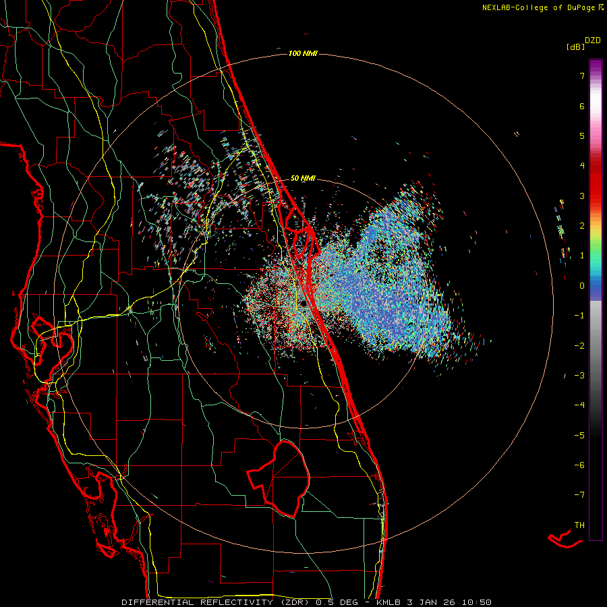The width and height of the screenshot is (607, 607).
Task: Select the -6 value on the dB scale
Action: tap(579, 465)
